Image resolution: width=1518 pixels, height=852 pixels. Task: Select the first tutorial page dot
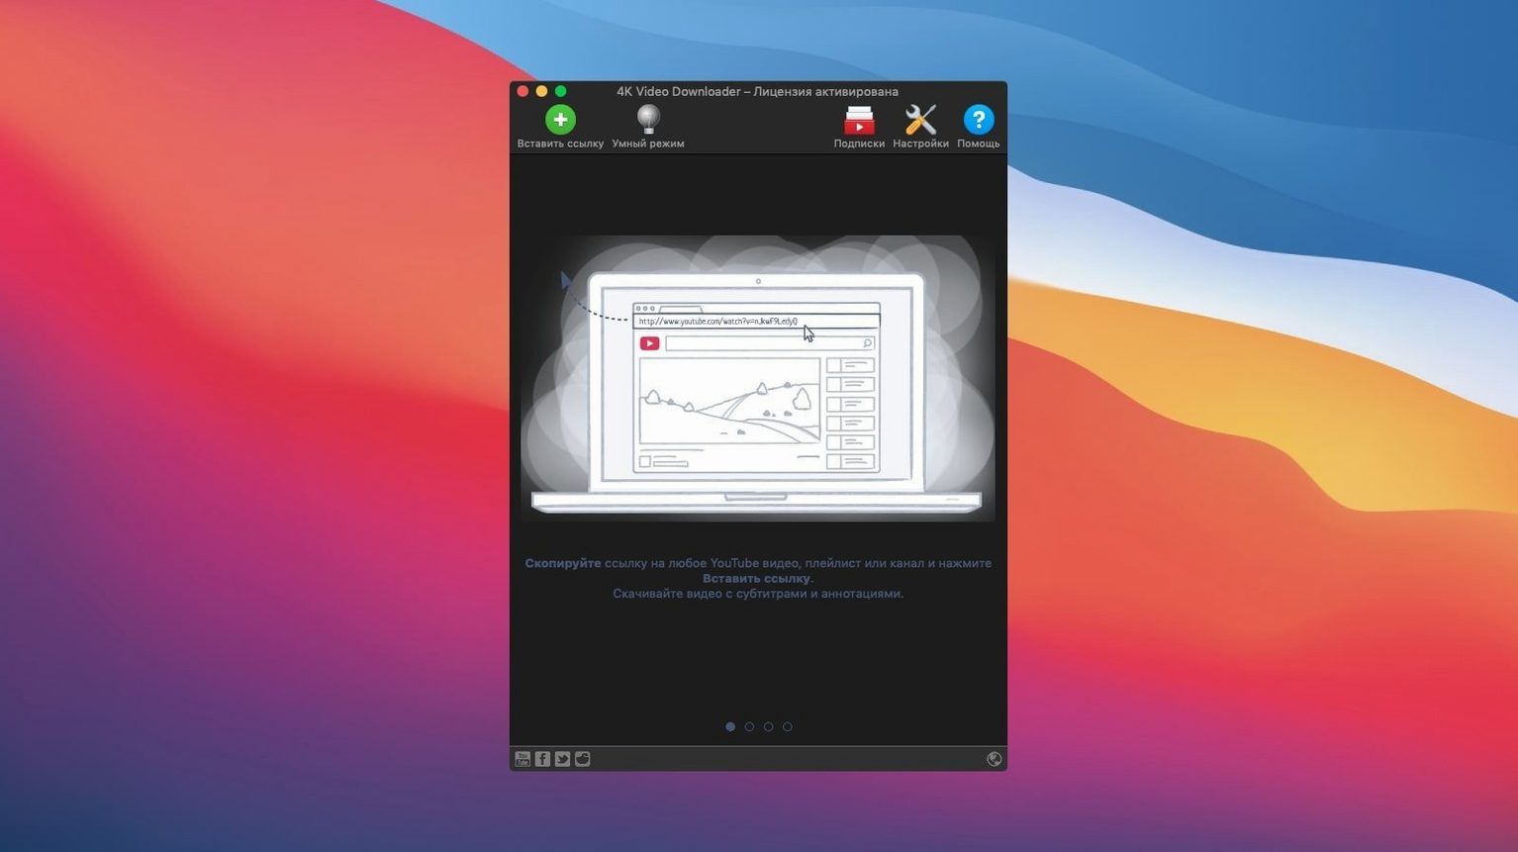click(x=730, y=726)
